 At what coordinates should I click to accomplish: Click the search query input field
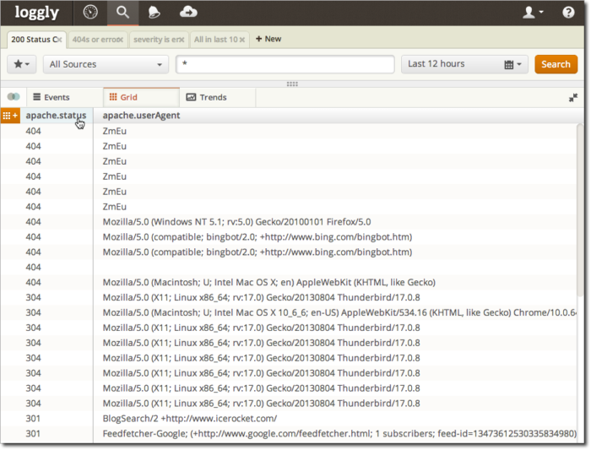coord(285,64)
